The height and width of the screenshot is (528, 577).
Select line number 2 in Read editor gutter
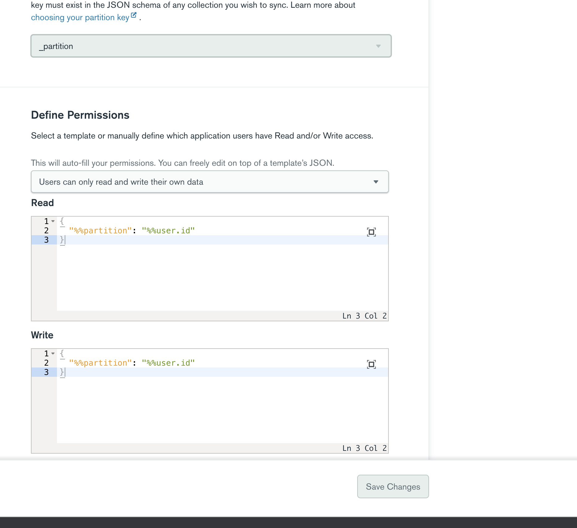(x=46, y=231)
